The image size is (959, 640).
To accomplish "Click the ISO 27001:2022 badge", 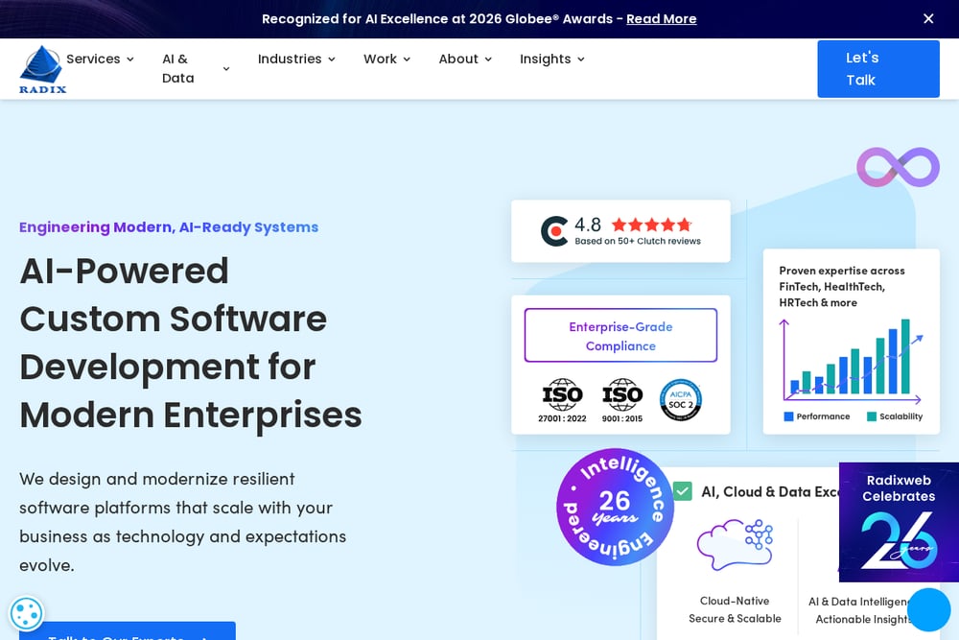I will click(562, 401).
